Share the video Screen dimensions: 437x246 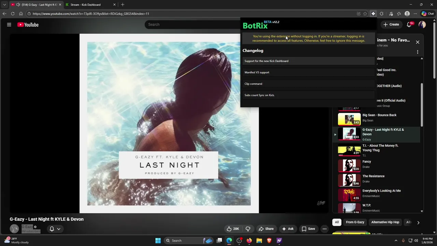266,229
